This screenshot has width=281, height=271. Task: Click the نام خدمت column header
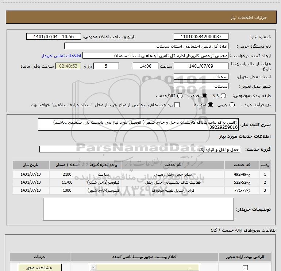coord(173,165)
